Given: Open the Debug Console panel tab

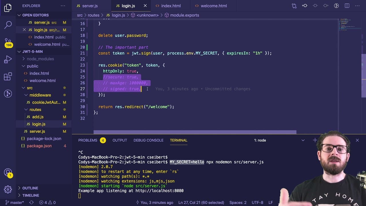Looking at the screenshot, I should [x=148, y=140].
